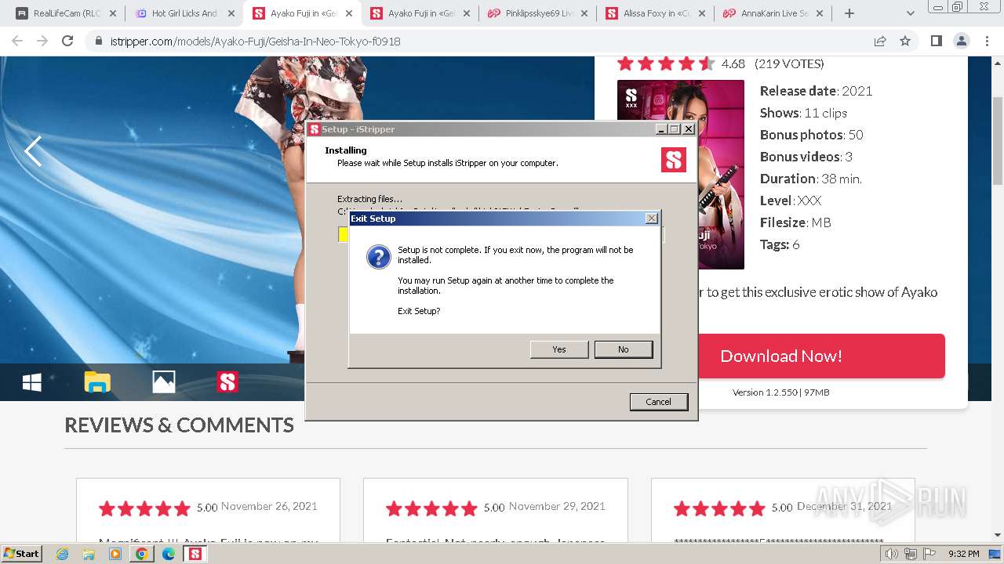
Task: Click the share page icon in the address bar
Action: pos(880,41)
